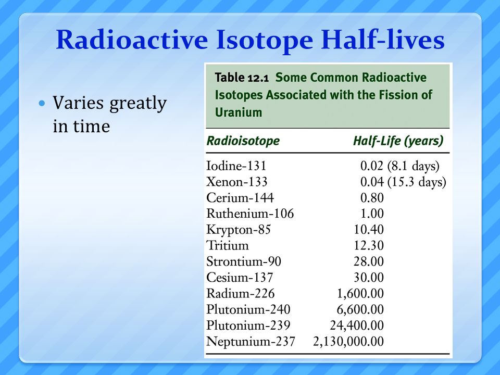Select the 'Strontium-90' row name

(x=244, y=261)
